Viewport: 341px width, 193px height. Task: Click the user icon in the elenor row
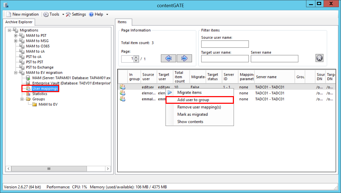click(x=122, y=93)
